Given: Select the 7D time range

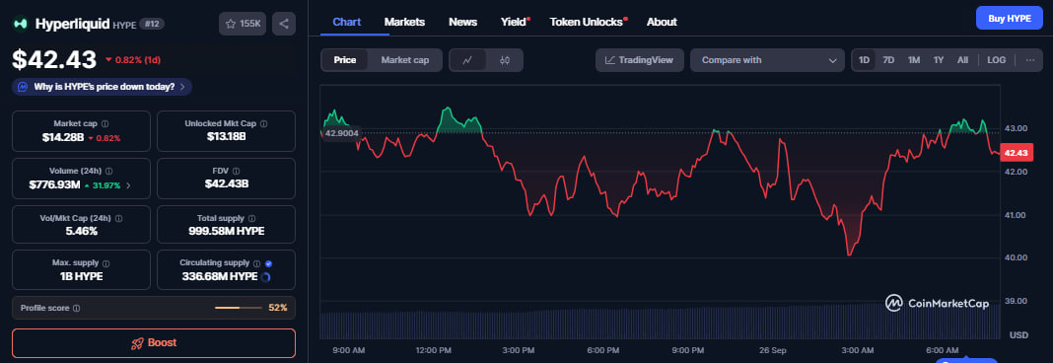Looking at the screenshot, I should (888, 60).
